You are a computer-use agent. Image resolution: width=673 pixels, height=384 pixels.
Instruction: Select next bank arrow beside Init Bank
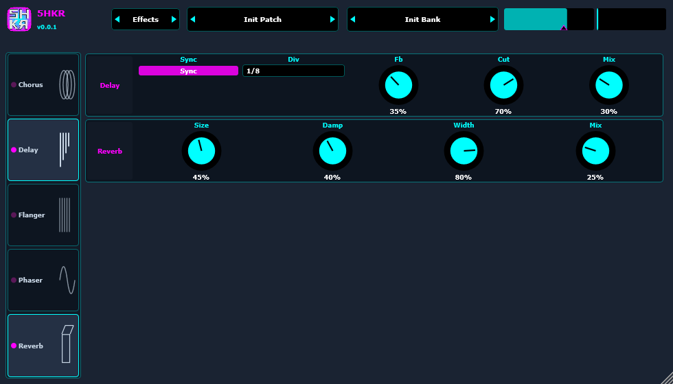coord(492,19)
